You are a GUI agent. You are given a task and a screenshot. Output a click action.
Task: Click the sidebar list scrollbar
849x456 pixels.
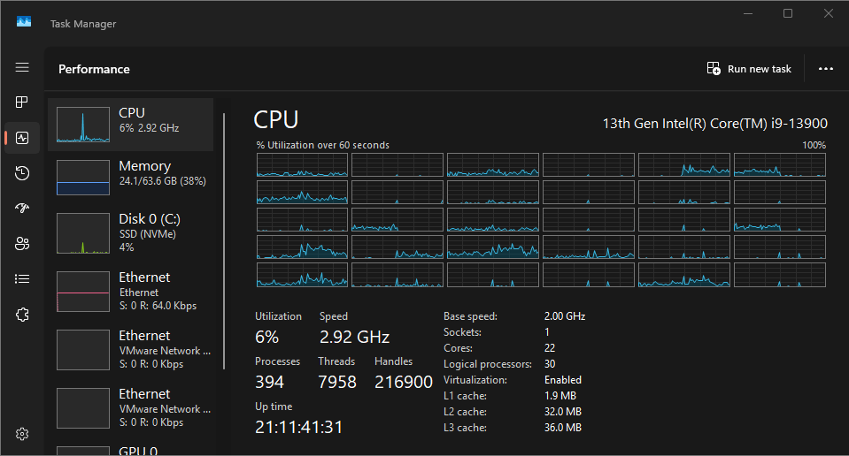224,241
